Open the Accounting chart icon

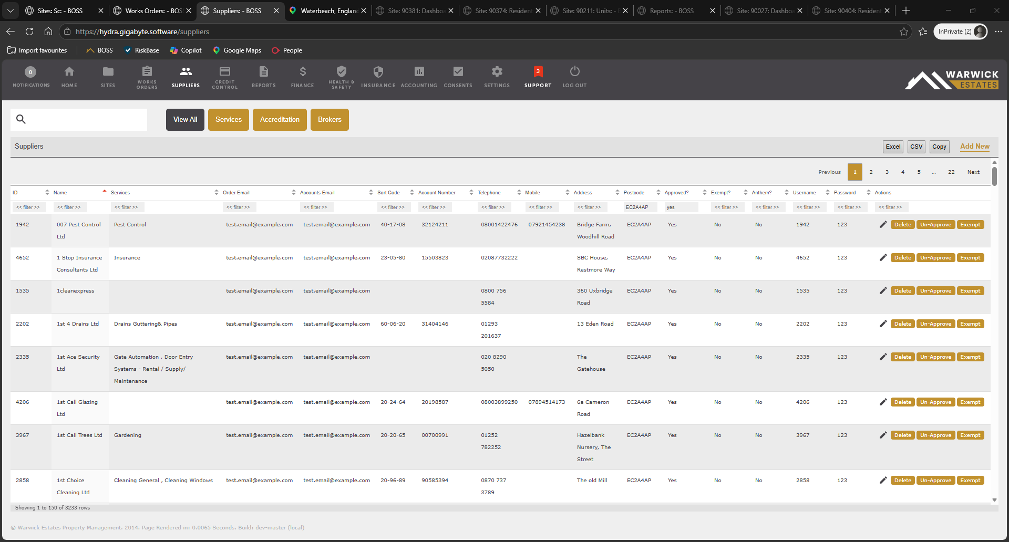(419, 71)
